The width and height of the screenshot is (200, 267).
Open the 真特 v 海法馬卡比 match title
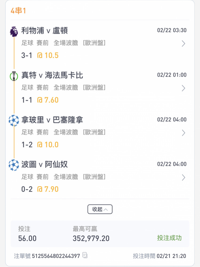pos(52,75)
